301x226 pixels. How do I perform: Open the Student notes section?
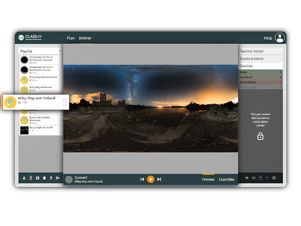(x=261, y=58)
